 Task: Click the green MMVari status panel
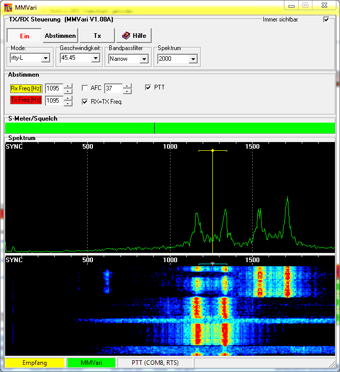91,363
